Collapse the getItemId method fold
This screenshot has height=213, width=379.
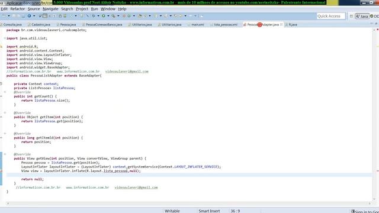pos(5,134)
